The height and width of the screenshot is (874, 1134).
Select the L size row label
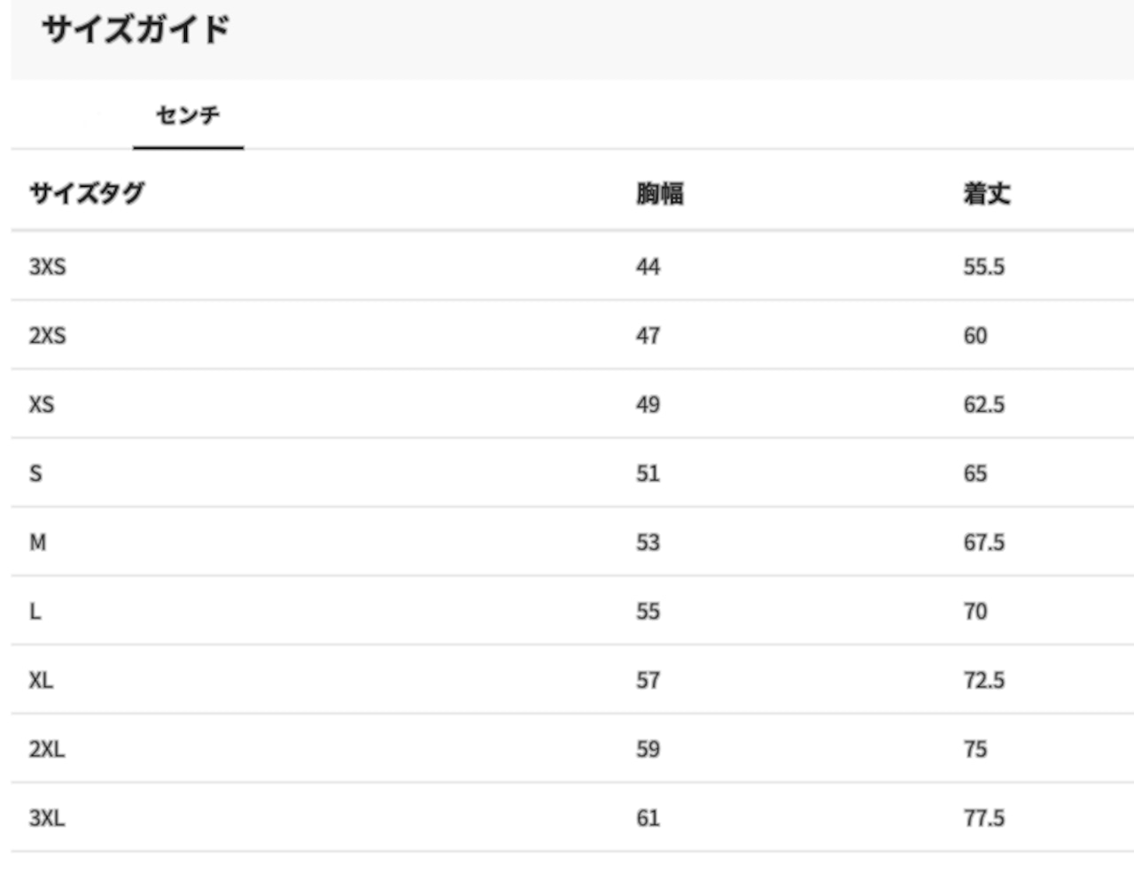tap(35, 612)
